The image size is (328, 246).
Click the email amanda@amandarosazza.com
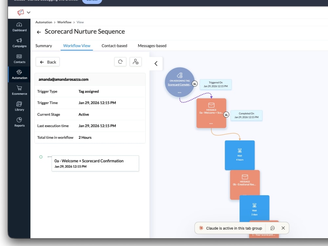point(63,79)
